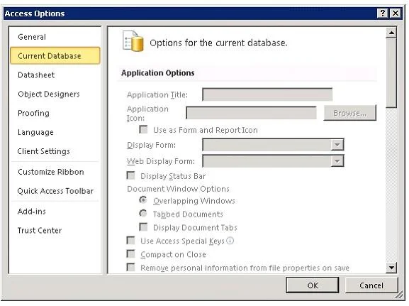Open the Web Display Form dropdown
Viewport: 409px width, 306px height.
pos(337,161)
